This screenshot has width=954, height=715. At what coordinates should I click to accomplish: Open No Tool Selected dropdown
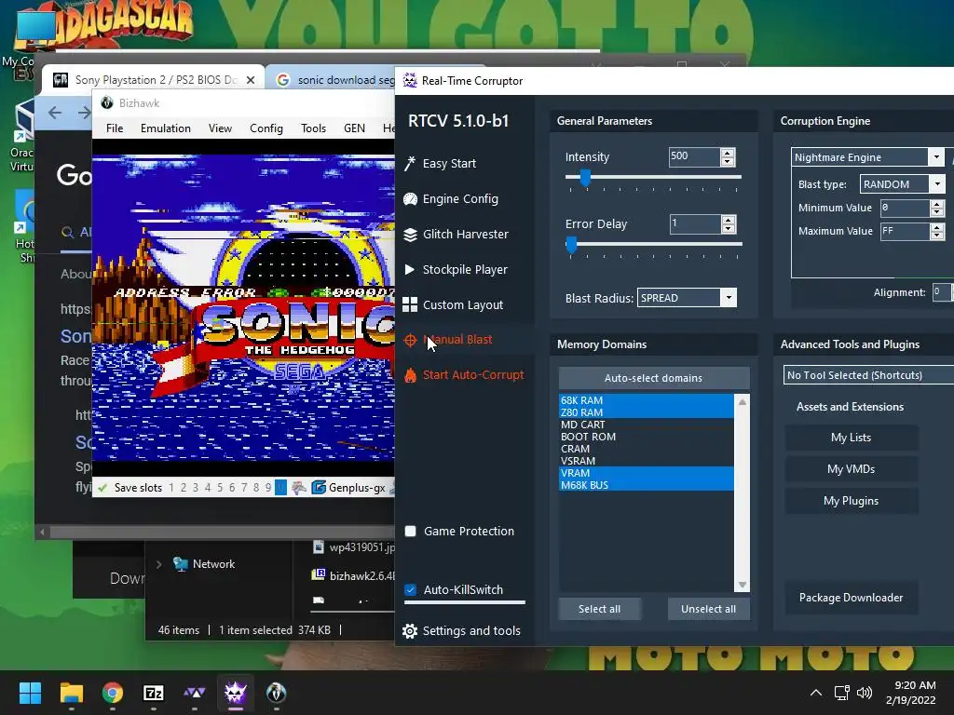(x=869, y=375)
